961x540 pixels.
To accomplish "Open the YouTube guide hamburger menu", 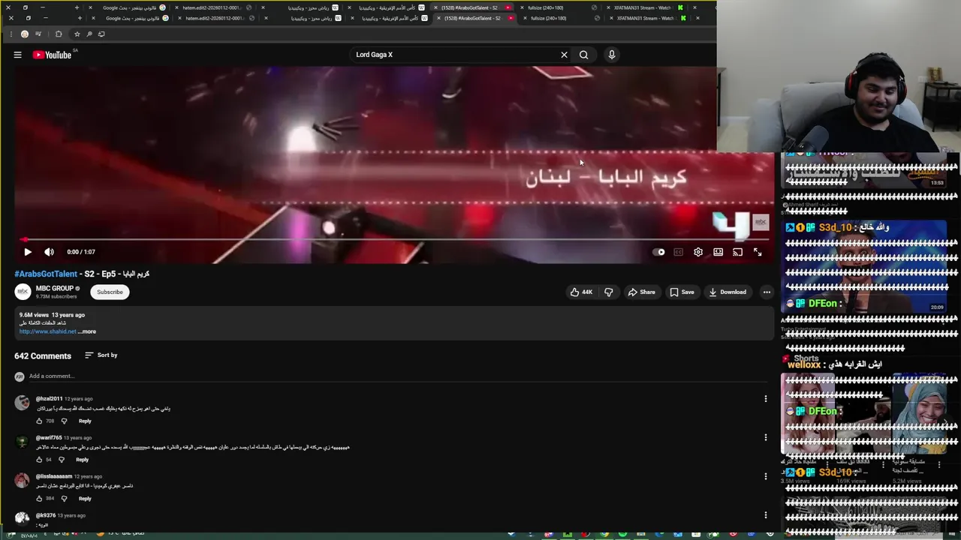I will pyautogui.click(x=17, y=55).
